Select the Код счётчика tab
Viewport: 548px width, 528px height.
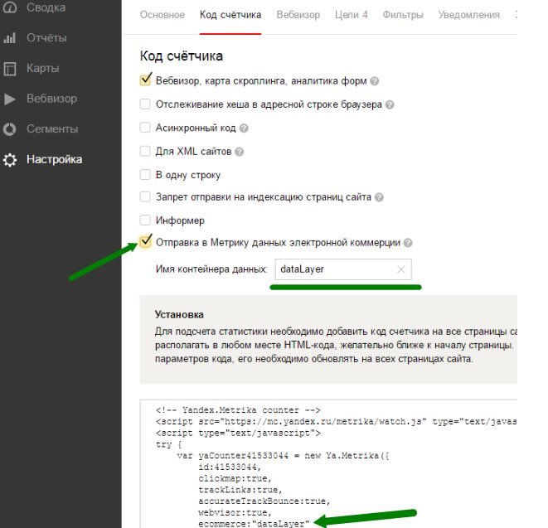230,15
